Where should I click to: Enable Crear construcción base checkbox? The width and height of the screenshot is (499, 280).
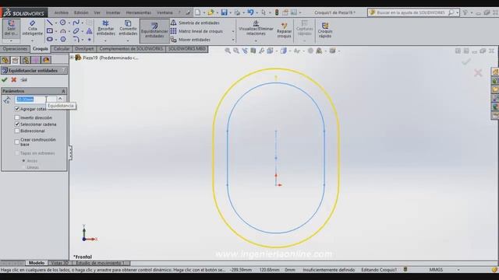point(17,142)
